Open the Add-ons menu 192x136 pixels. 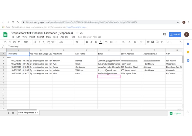coord(64,37)
